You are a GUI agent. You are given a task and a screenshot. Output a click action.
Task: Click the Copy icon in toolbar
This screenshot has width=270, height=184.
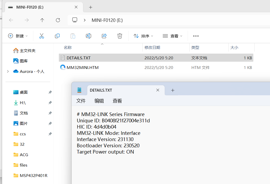pos(57,36)
